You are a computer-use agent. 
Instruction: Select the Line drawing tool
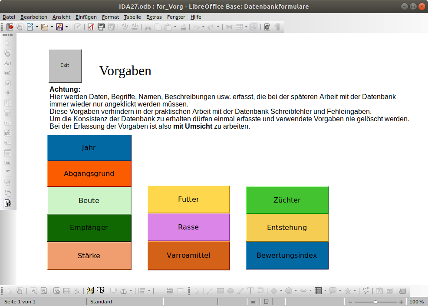click(210, 291)
